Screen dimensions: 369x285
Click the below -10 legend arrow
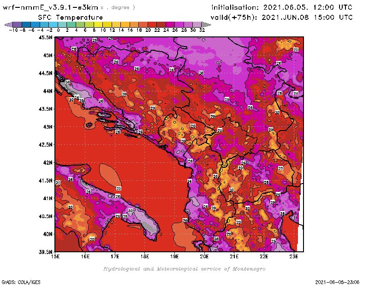tap(8, 24)
